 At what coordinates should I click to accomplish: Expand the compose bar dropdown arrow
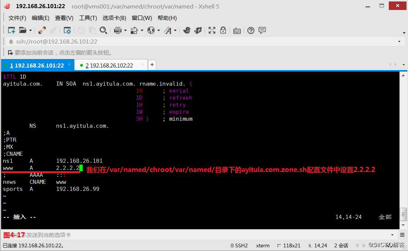[392, 235]
